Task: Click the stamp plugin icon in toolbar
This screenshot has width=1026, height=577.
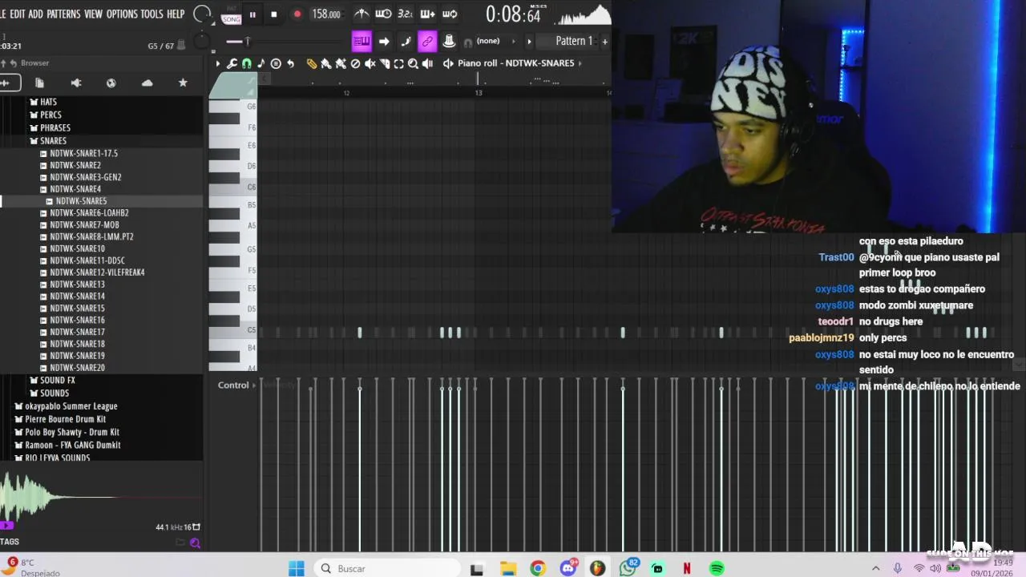Action: click(449, 41)
